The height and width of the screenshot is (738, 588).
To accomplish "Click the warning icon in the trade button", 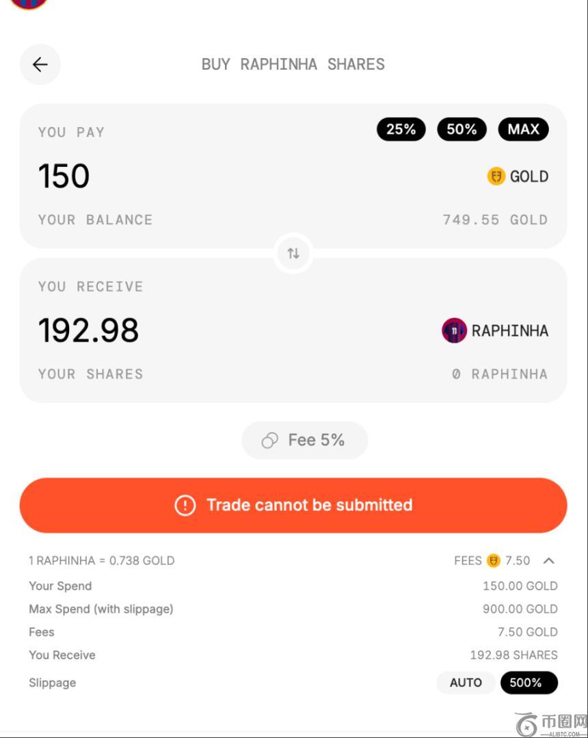I will (185, 505).
